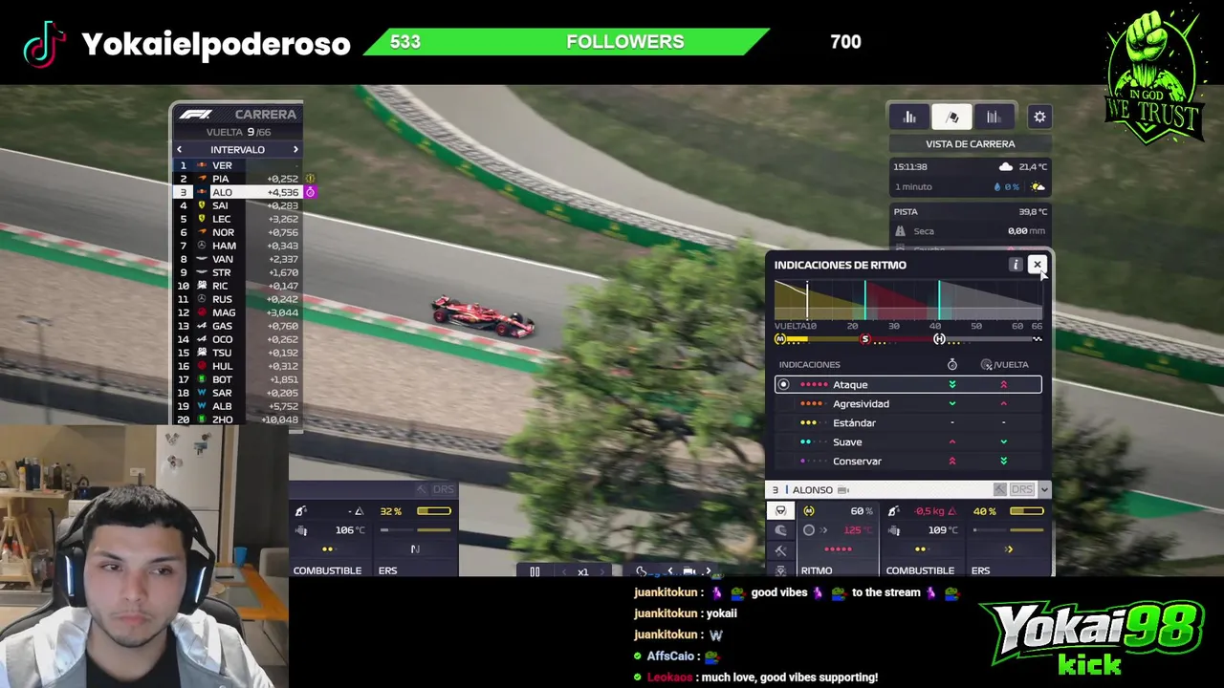This screenshot has width=1224, height=688.
Task: Decrease the simulation speed arrow
Action: [562, 571]
